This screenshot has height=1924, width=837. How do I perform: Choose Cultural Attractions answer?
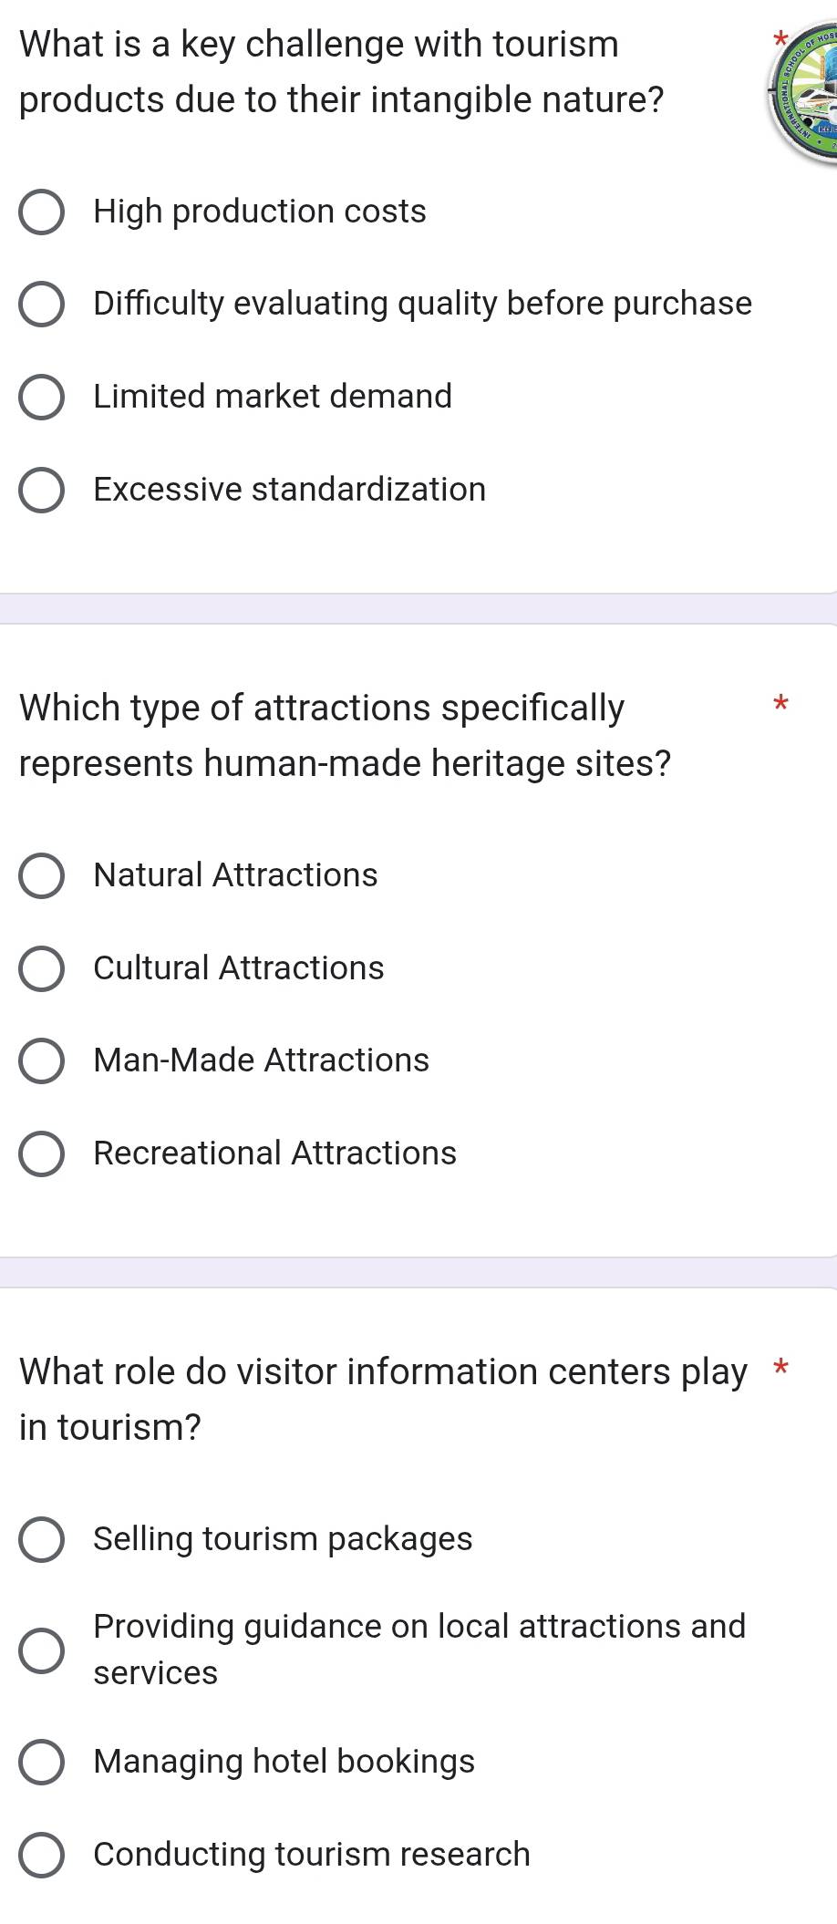pos(42,969)
